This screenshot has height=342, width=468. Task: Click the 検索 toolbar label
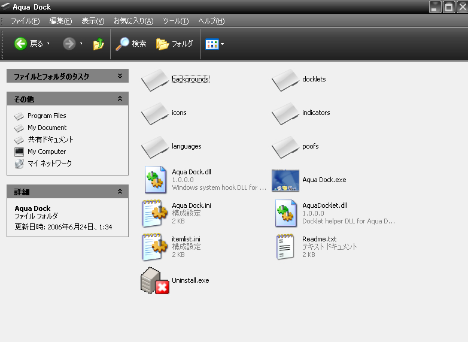[139, 44]
